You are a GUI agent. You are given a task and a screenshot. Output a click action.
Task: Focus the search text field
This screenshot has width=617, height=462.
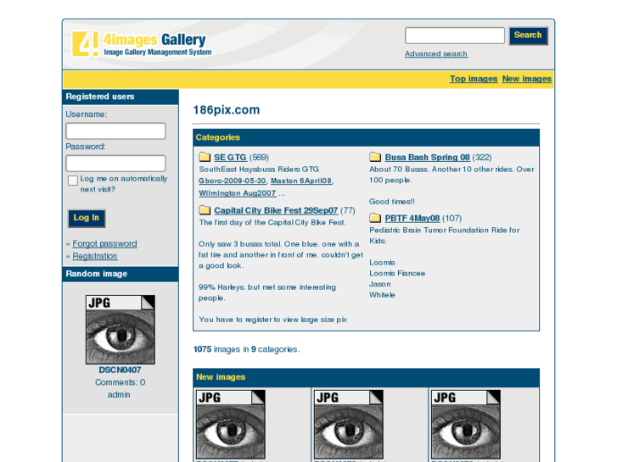coord(455,36)
